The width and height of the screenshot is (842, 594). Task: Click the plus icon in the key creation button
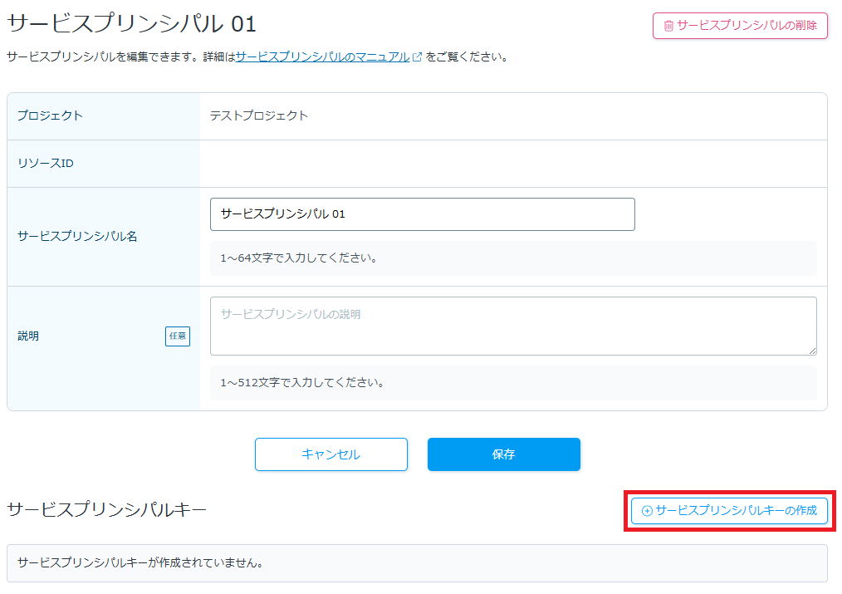tap(647, 511)
